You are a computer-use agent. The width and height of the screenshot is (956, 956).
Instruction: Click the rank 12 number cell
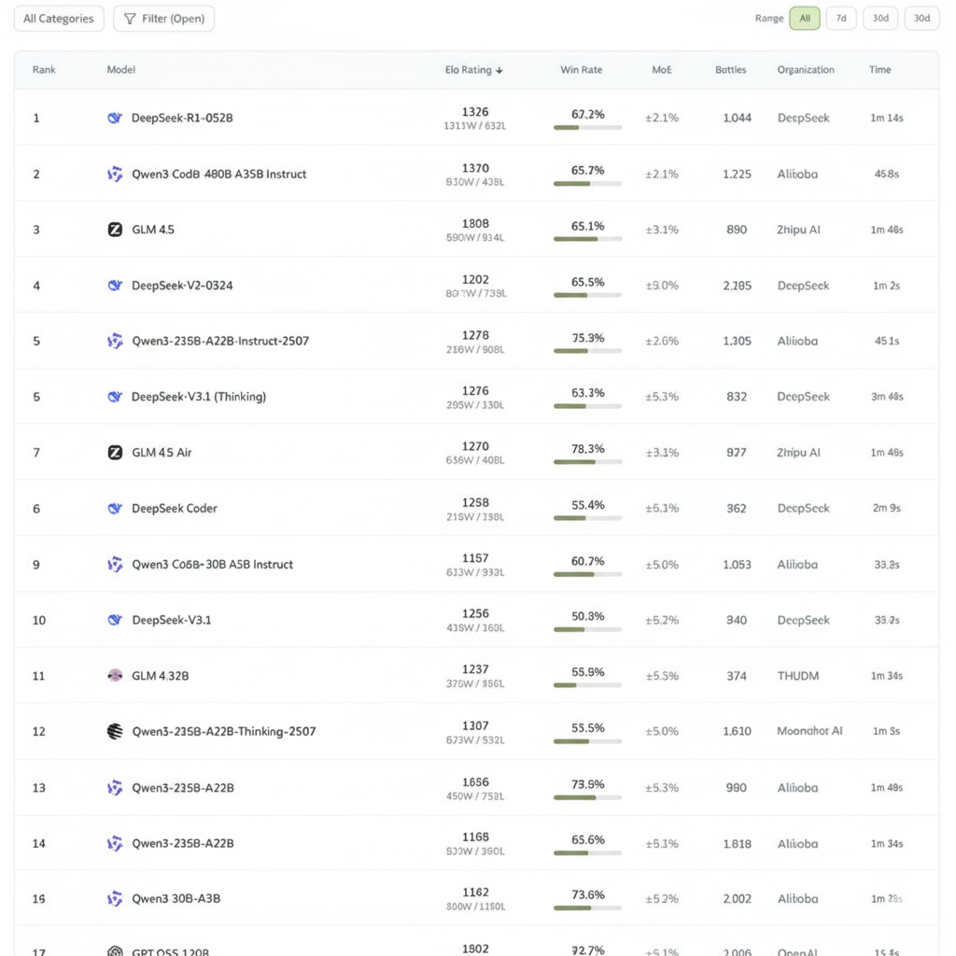(38, 731)
